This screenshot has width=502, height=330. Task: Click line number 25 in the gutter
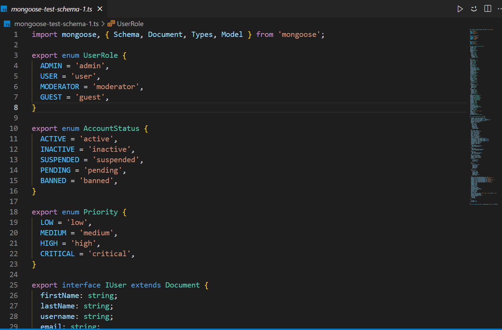coord(14,285)
